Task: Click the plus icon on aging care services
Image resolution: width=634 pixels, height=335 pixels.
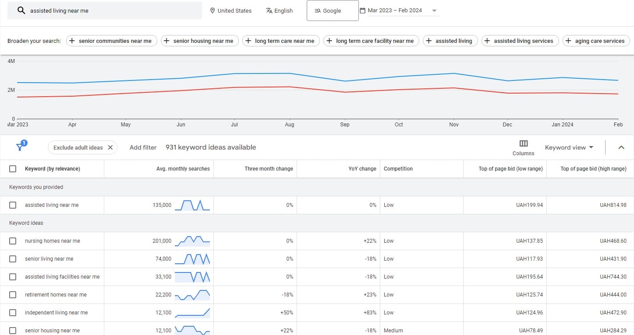Action: pos(568,41)
